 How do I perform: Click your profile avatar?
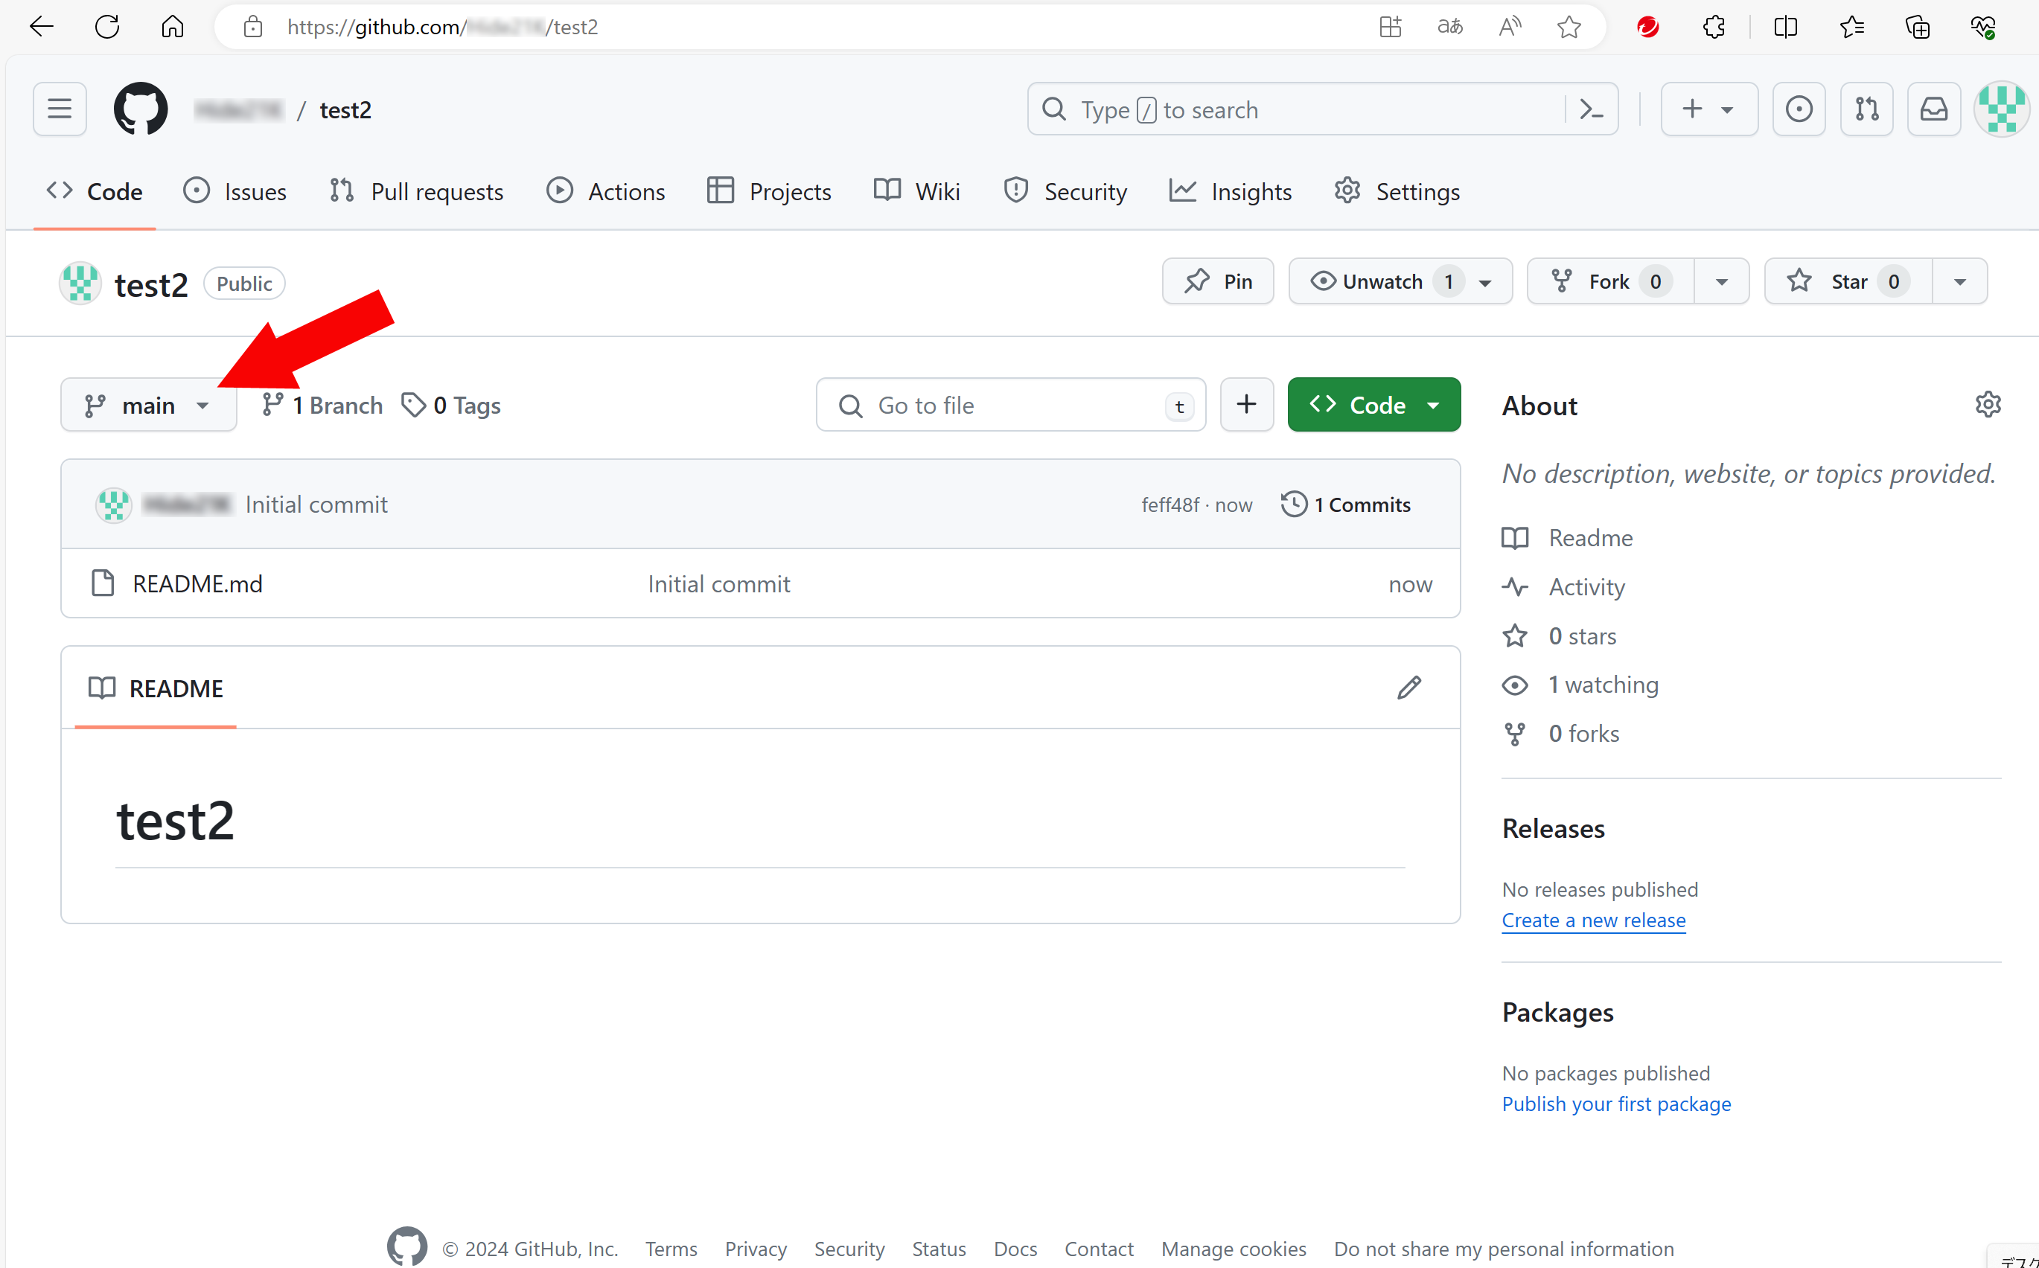click(x=2003, y=108)
